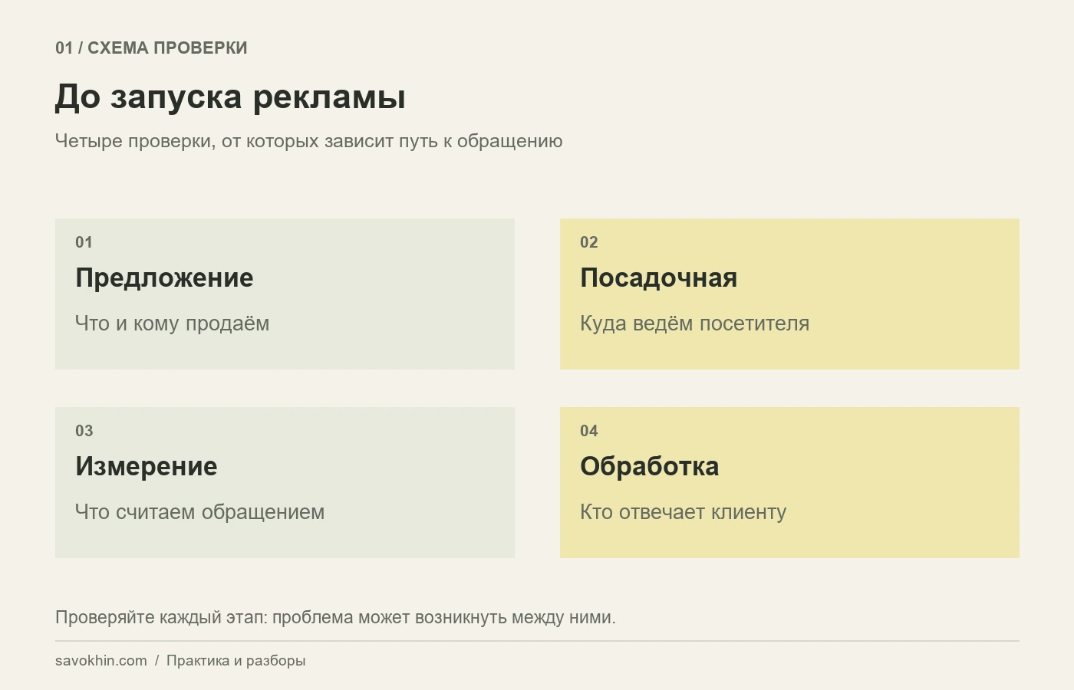Select the text "Что и кому продаём"

pos(172,324)
